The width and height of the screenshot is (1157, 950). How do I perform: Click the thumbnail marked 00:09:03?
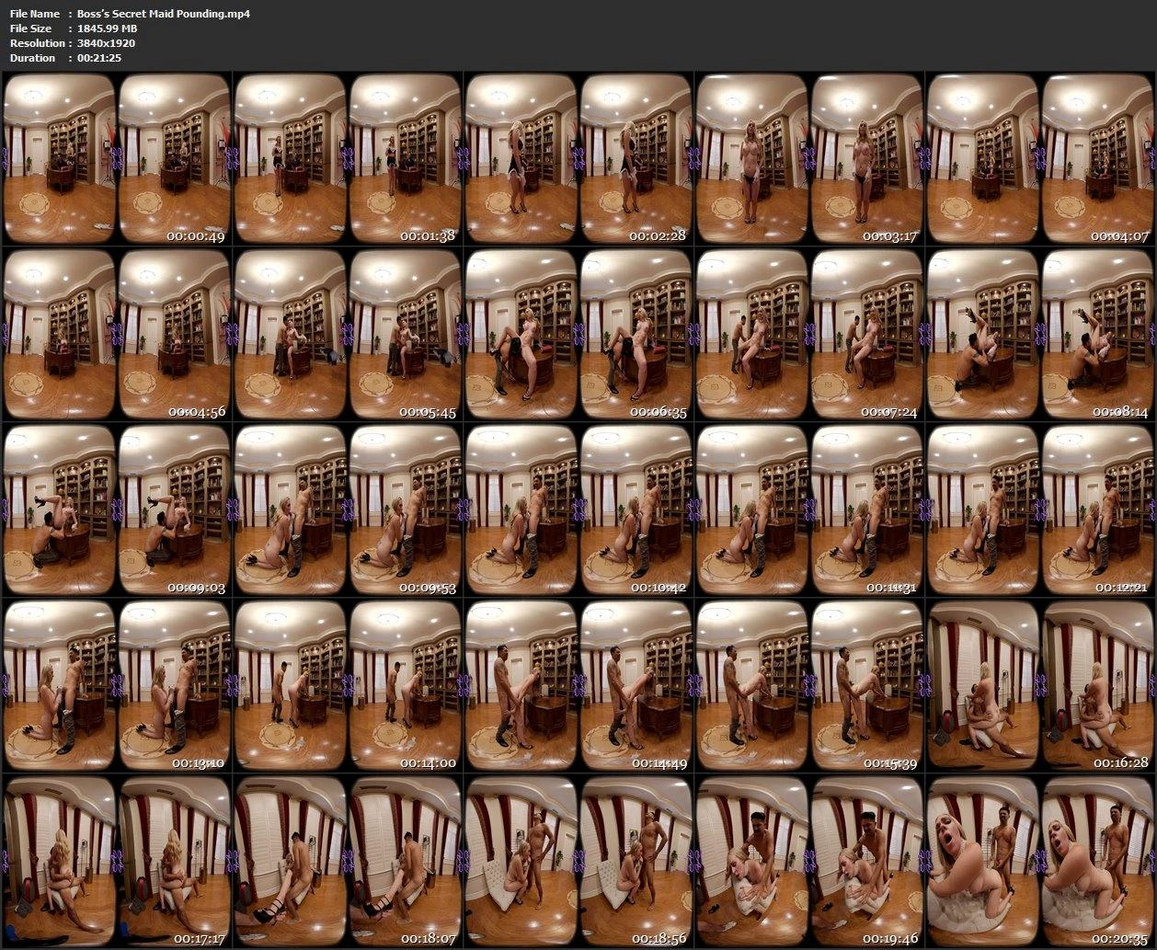pyautogui.click(x=117, y=510)
